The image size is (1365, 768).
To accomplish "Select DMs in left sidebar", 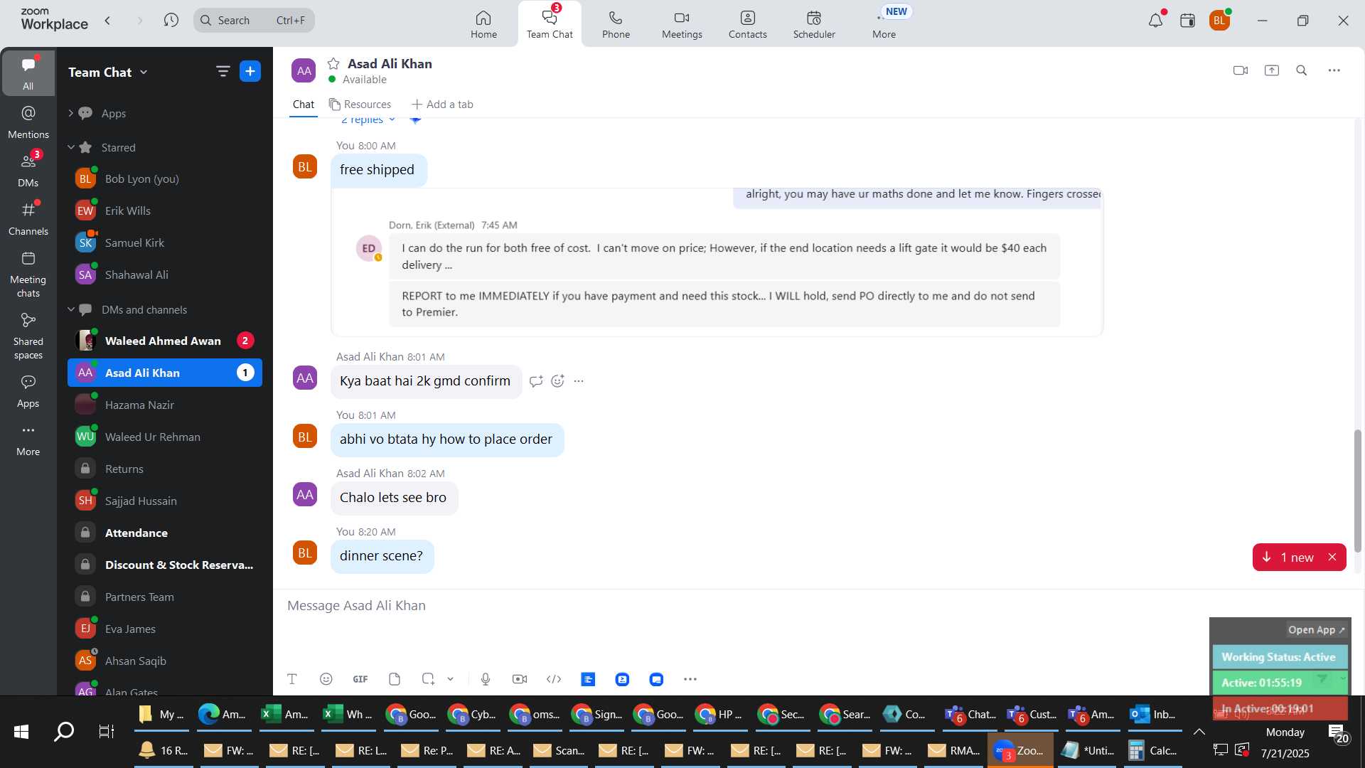I will tap(28, 171).
